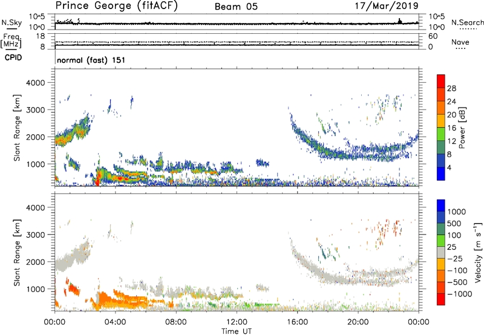Click the 'Freq. [MHz]' axis label
The image size is (484, 335).
[12, 41]
